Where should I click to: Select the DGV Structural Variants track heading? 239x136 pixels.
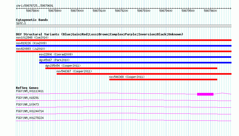[x=99, y=34]
